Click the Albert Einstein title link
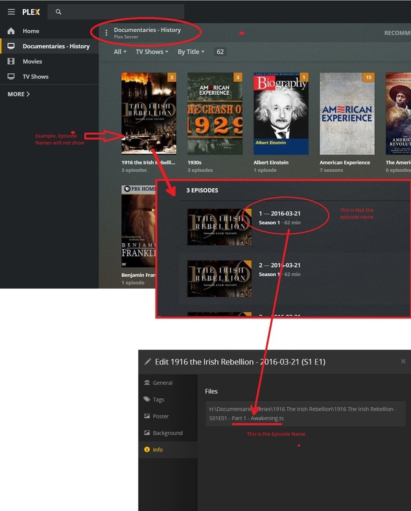411x511 pixels. (271, 162)
